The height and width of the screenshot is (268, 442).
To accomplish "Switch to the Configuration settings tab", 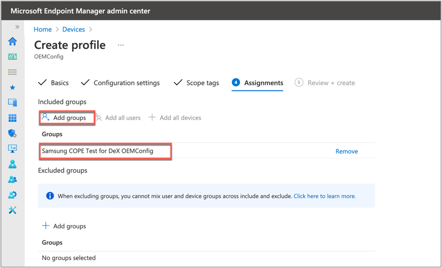I will click(126, 83).
